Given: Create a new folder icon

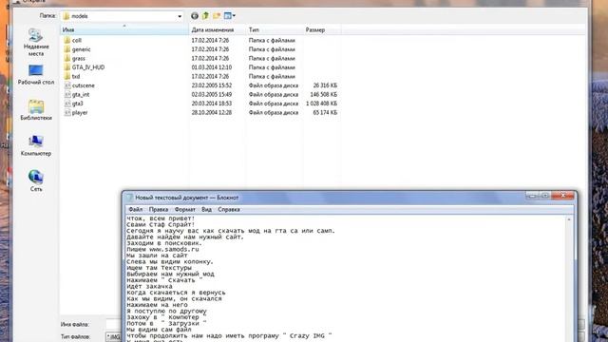Looking at the screenshot, I should pyautogui.click(x=217, y=16).
